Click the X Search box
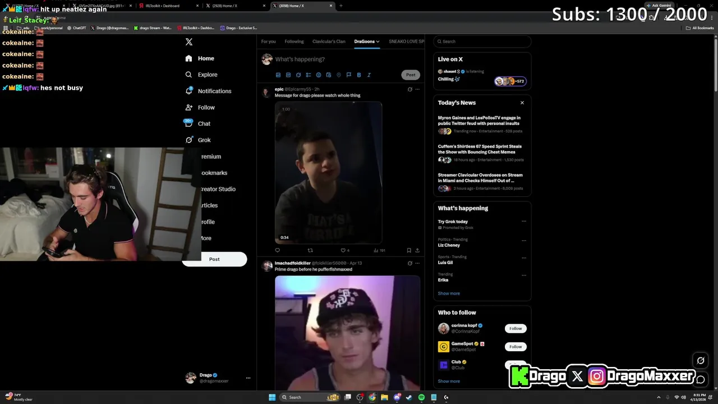718x404 pixels. point(482,42)
